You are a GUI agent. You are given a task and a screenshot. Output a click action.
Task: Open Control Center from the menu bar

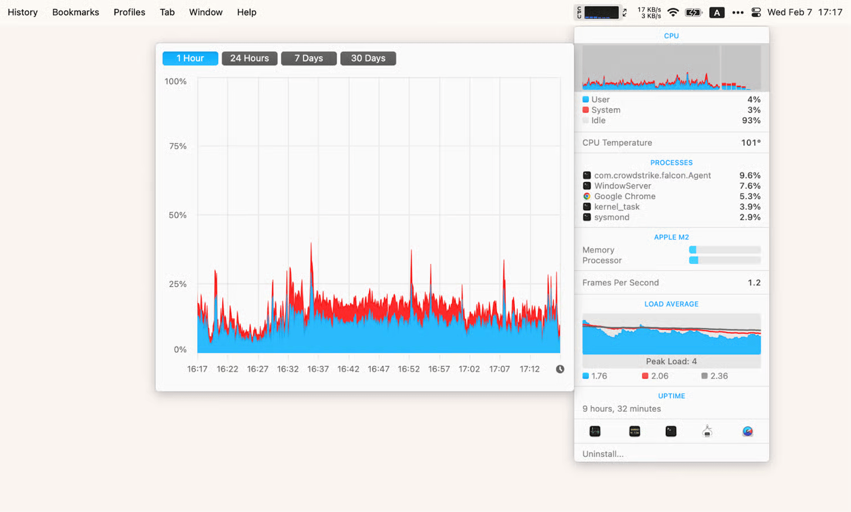click(x=756, y=13)
